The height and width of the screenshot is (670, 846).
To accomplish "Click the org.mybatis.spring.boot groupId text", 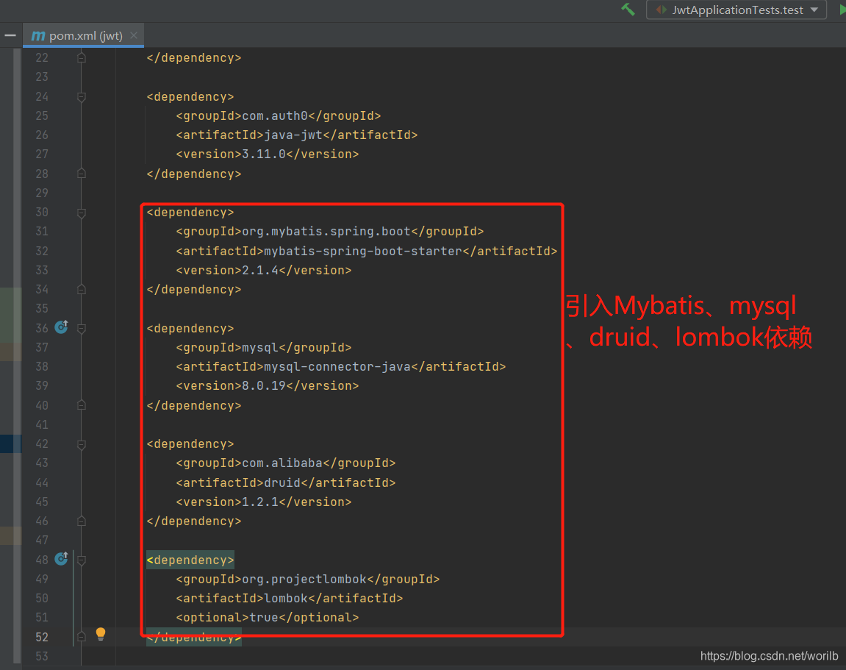I will [326, 232].
